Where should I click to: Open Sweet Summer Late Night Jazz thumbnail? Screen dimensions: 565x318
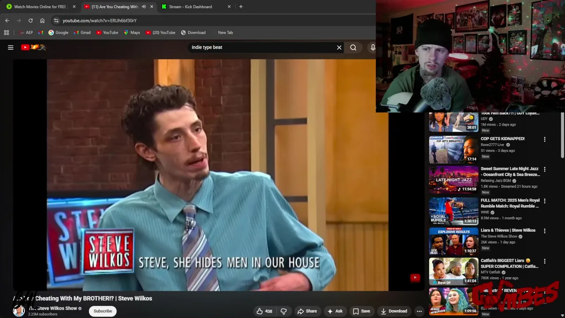(x=454, y=179)
